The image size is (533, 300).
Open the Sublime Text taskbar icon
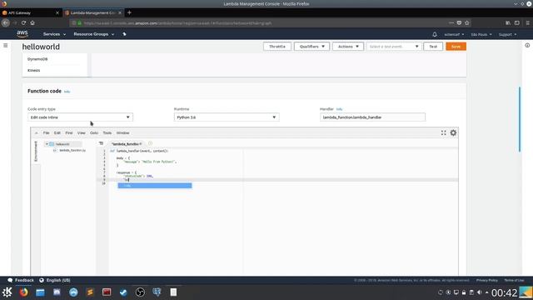(90, 292)
